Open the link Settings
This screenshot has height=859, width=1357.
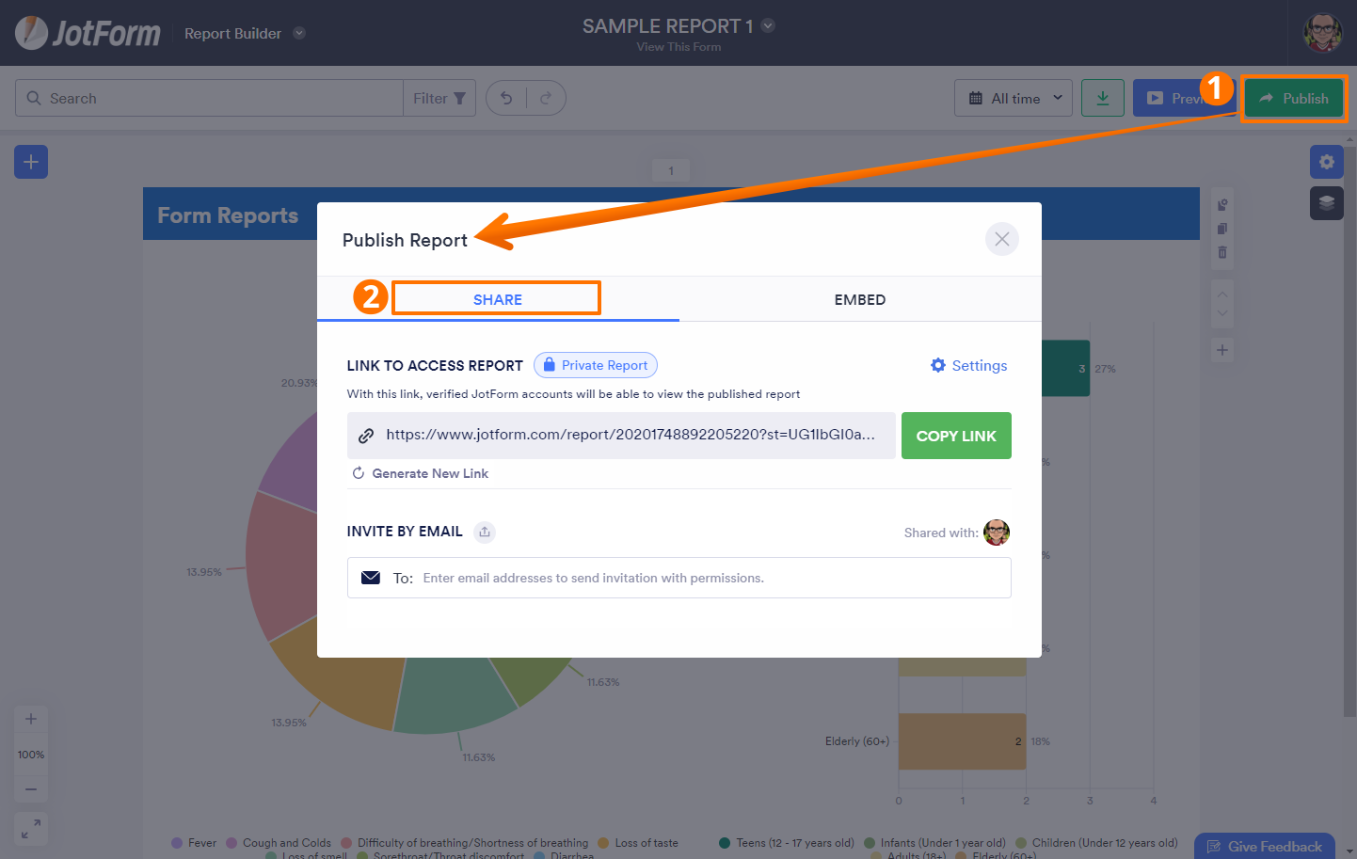[969, 365]
